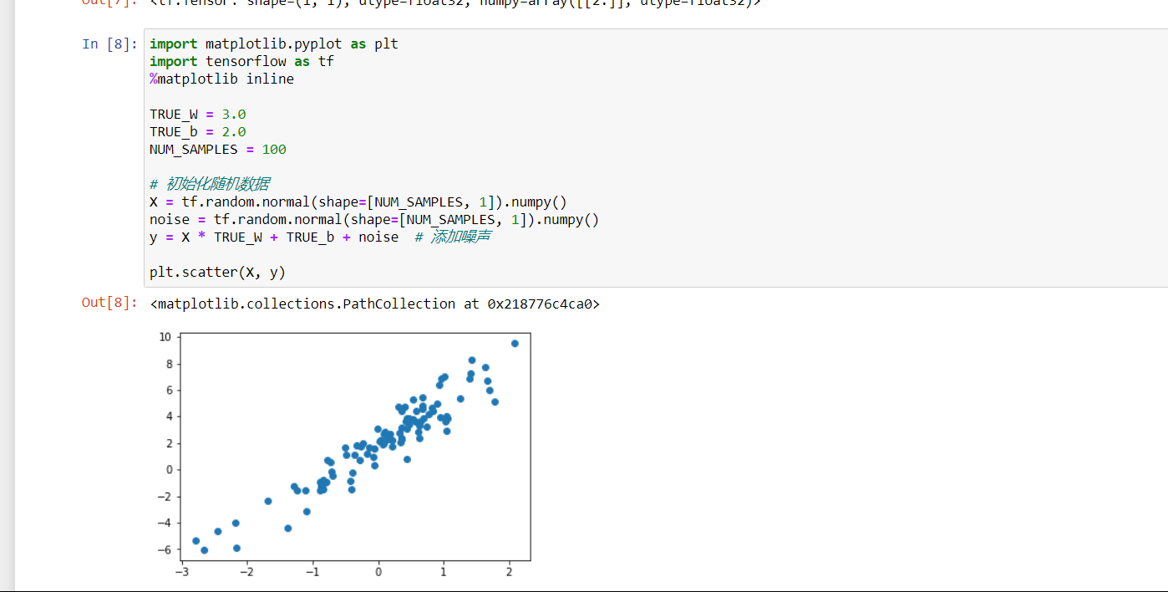Image resolution: width=1168 pixels, height=592 pixels.
Task: Click the '# 添加噪声' comment
Action: pos(452,237)
